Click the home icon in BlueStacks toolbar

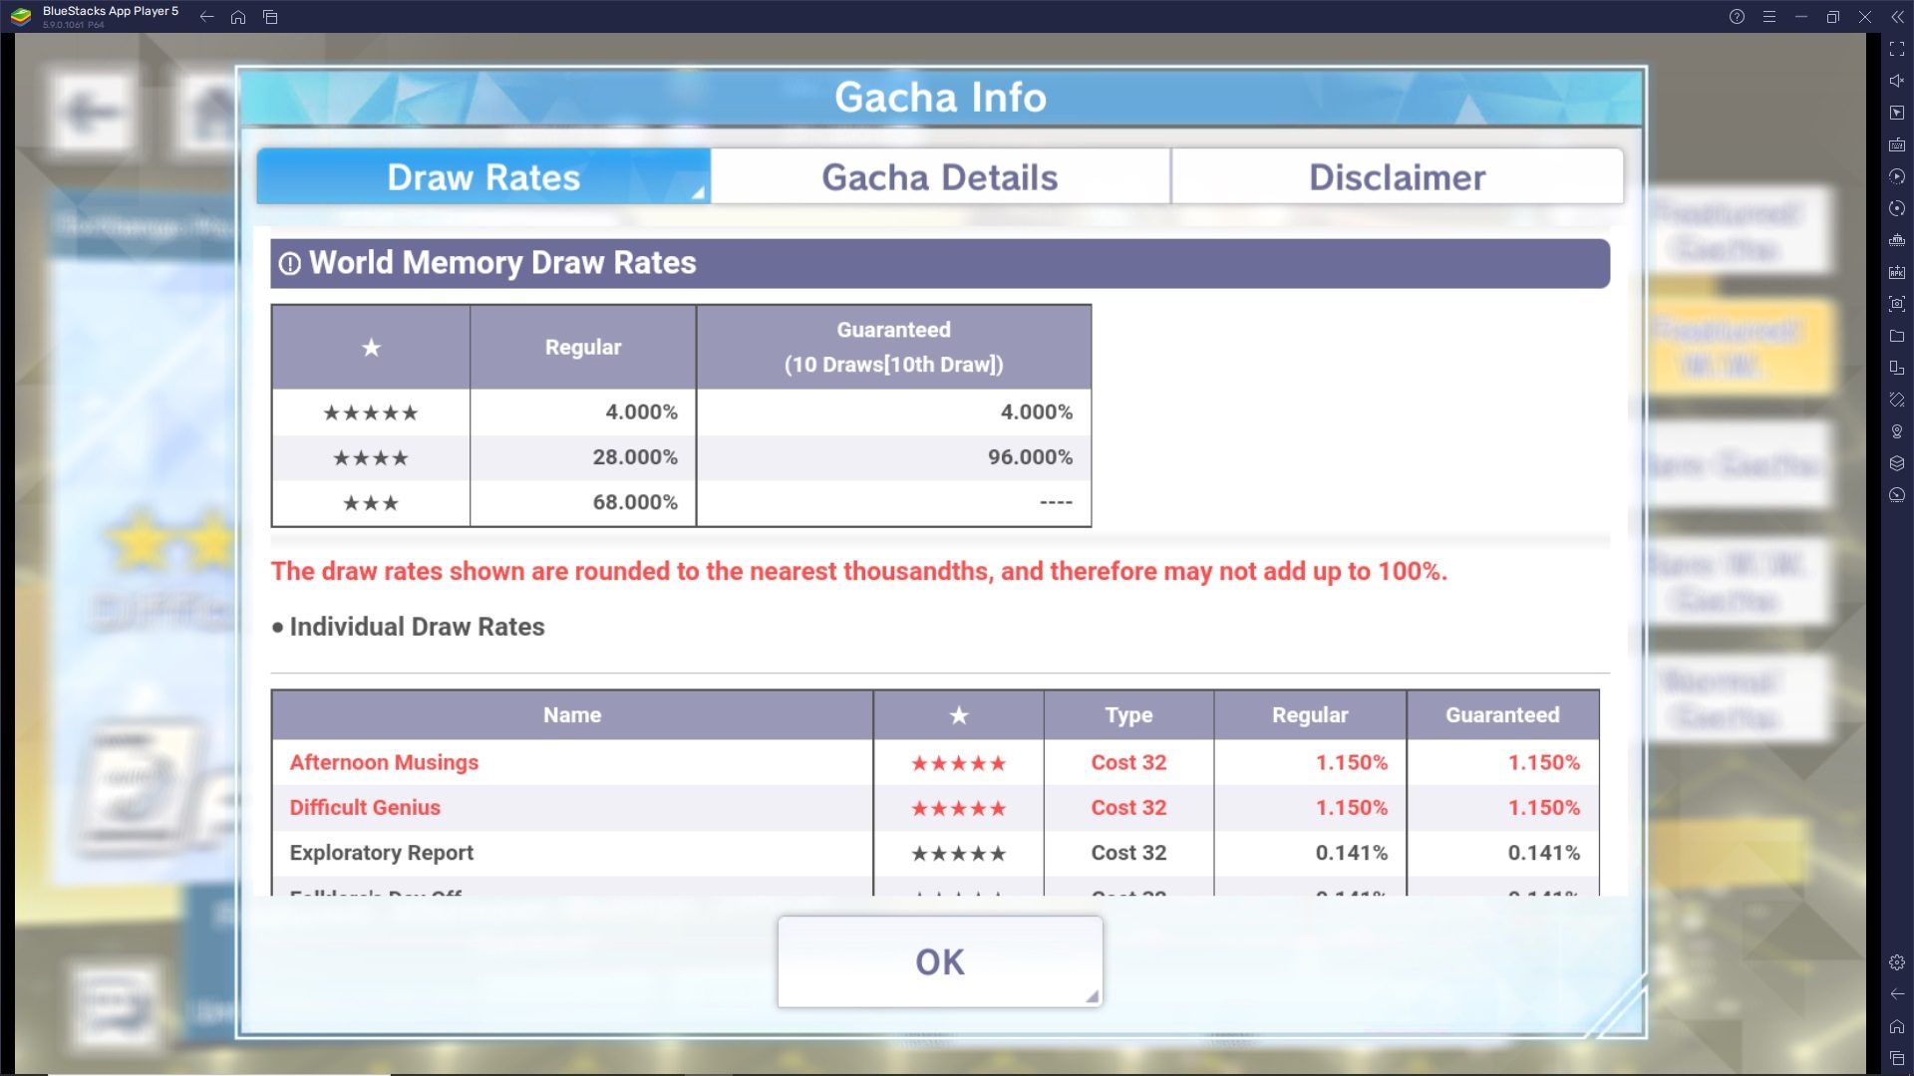(238, 16)
